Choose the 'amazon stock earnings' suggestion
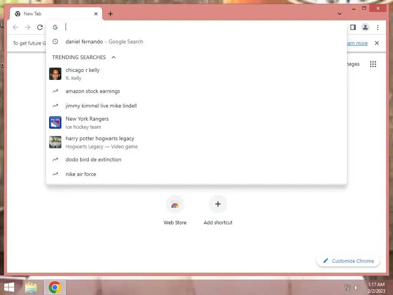The image size is (393, 295). [x=196, y=91]
